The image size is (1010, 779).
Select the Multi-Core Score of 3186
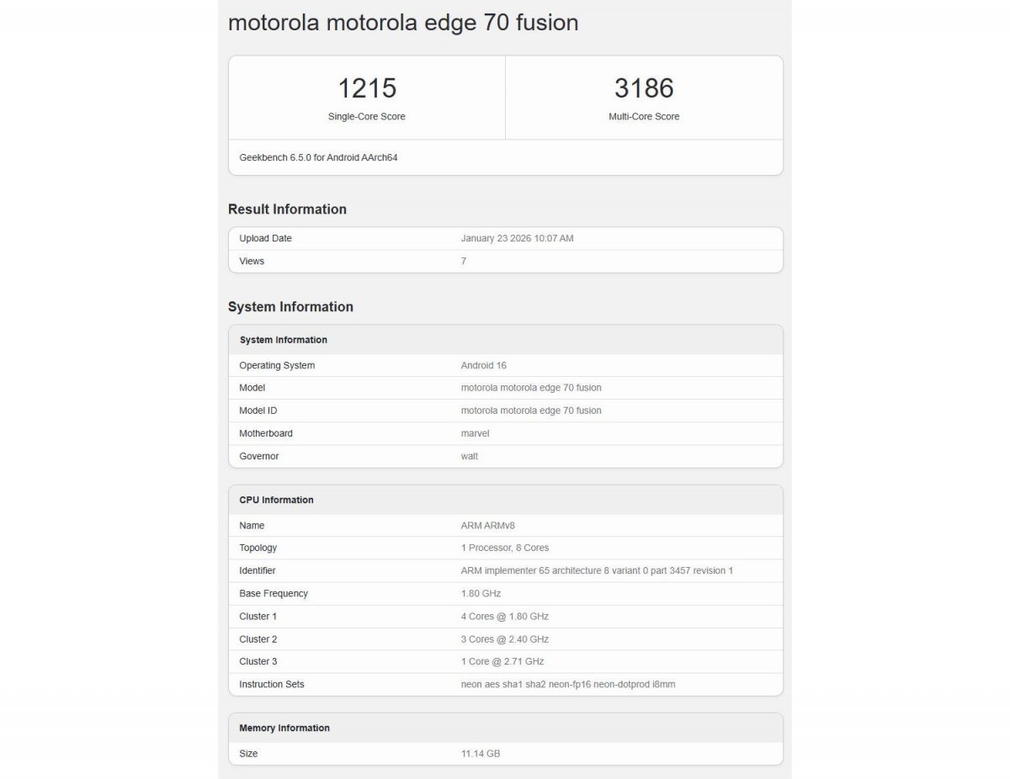point(644,88)
